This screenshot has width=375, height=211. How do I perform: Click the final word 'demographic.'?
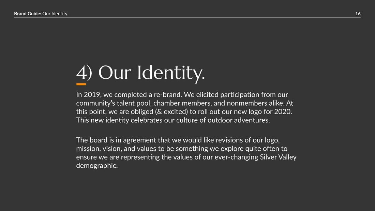(x=97, y=166)
